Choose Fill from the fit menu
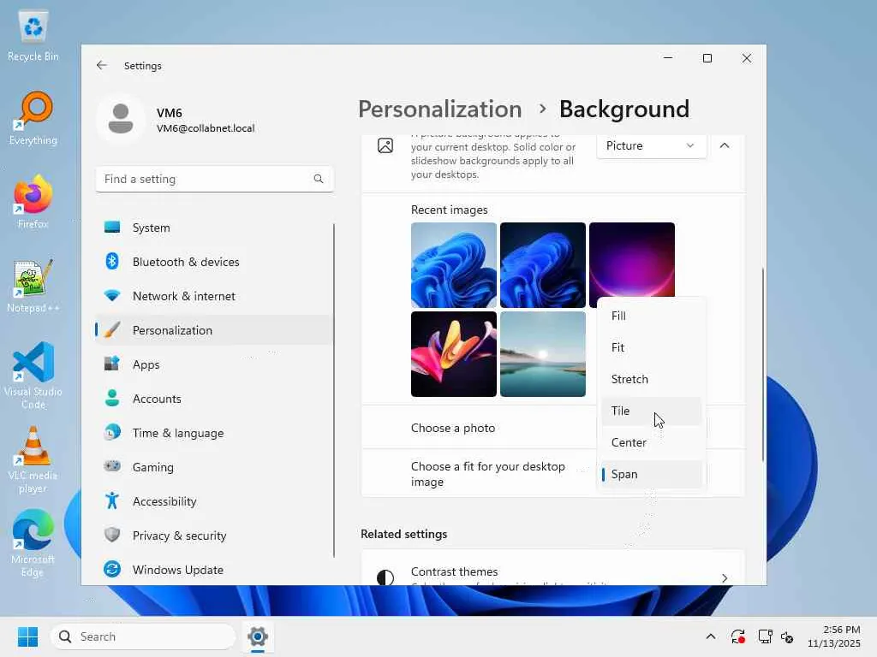This screenshot has width=877, height=657. click(651, 316)
